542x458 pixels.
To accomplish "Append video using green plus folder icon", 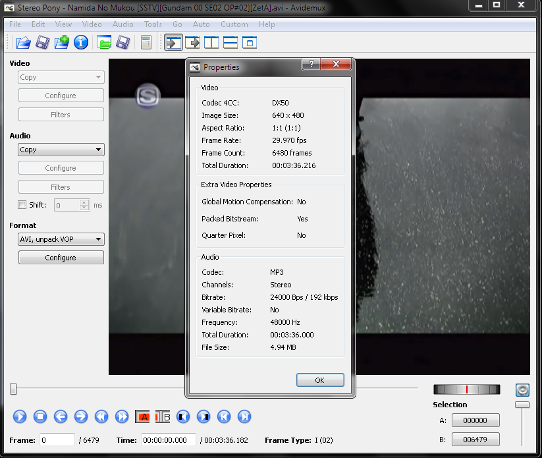I will click(x=62, y=43).
